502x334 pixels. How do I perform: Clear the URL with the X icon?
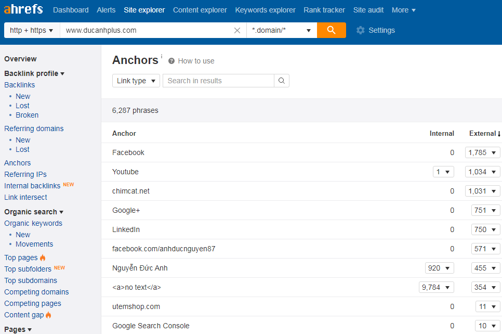[237, 31]
